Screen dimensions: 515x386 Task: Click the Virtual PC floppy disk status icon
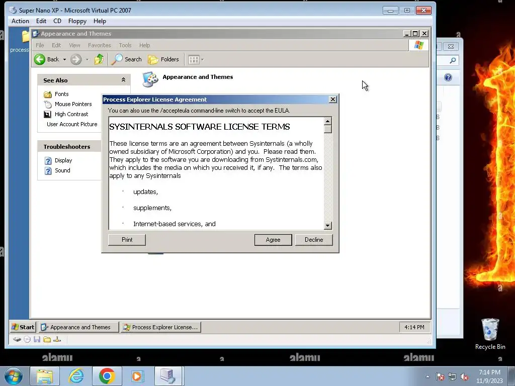(37, 339)
